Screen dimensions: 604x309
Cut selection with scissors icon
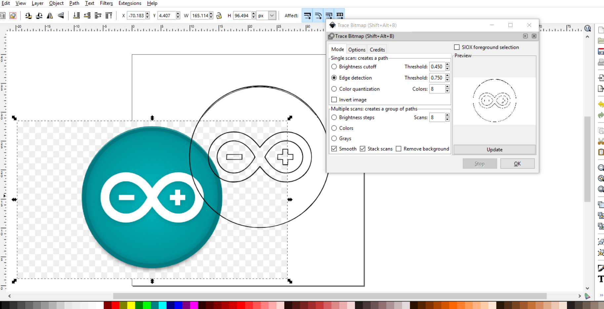point(601,141)
